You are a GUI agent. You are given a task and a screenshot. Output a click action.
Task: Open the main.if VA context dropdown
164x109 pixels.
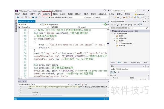coord(30,25)
